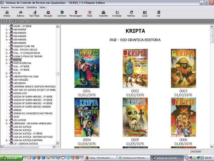The image size is (214, 161).
Task: Click the date 01/01/1976 under issue 0001
Action: tap(87, 95)
